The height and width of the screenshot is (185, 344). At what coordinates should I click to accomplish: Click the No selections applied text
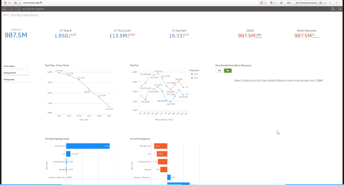33,9
